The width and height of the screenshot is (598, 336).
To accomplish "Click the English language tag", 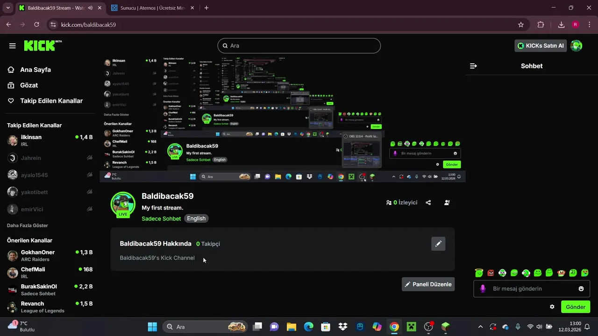I will [x=196, y=218].
